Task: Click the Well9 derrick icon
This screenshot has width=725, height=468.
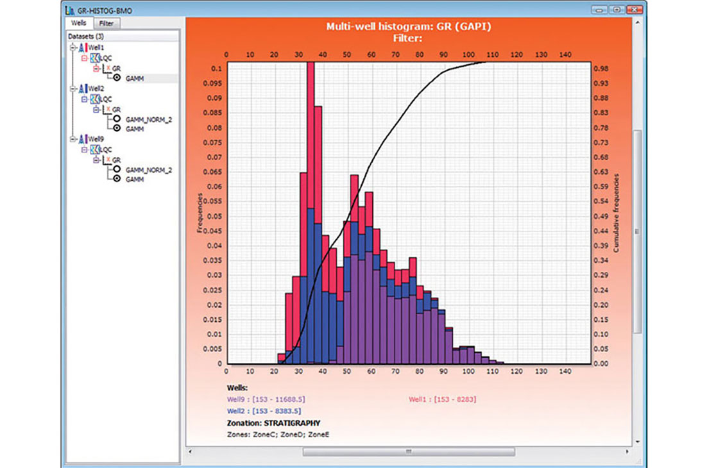Action: pyautogui.click(x=82, y=139)
